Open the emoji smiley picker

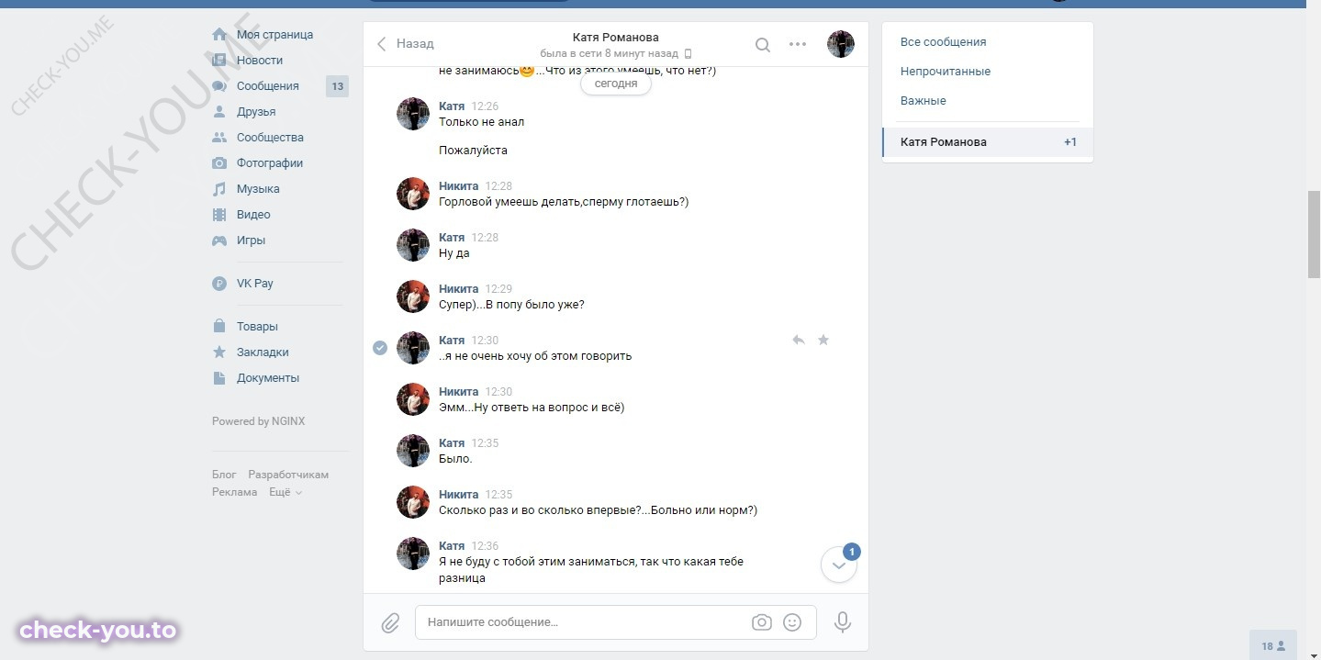[792, 622]
